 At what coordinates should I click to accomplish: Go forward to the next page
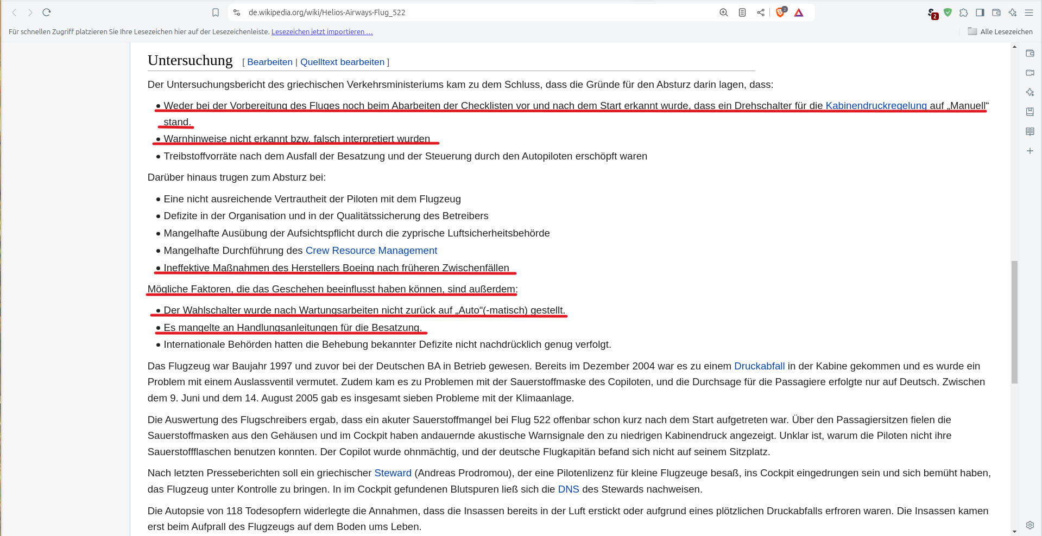(x=30, y=12)
